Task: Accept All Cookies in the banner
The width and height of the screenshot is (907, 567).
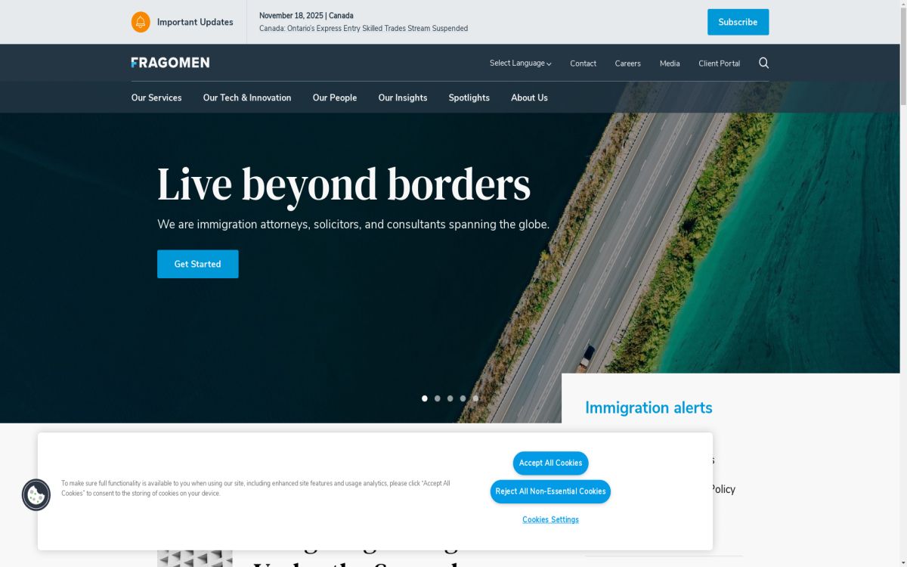Action: (x=550, y=463)
